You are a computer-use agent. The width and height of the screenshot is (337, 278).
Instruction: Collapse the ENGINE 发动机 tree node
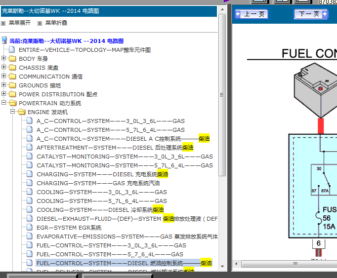click(x=12, y=112)
